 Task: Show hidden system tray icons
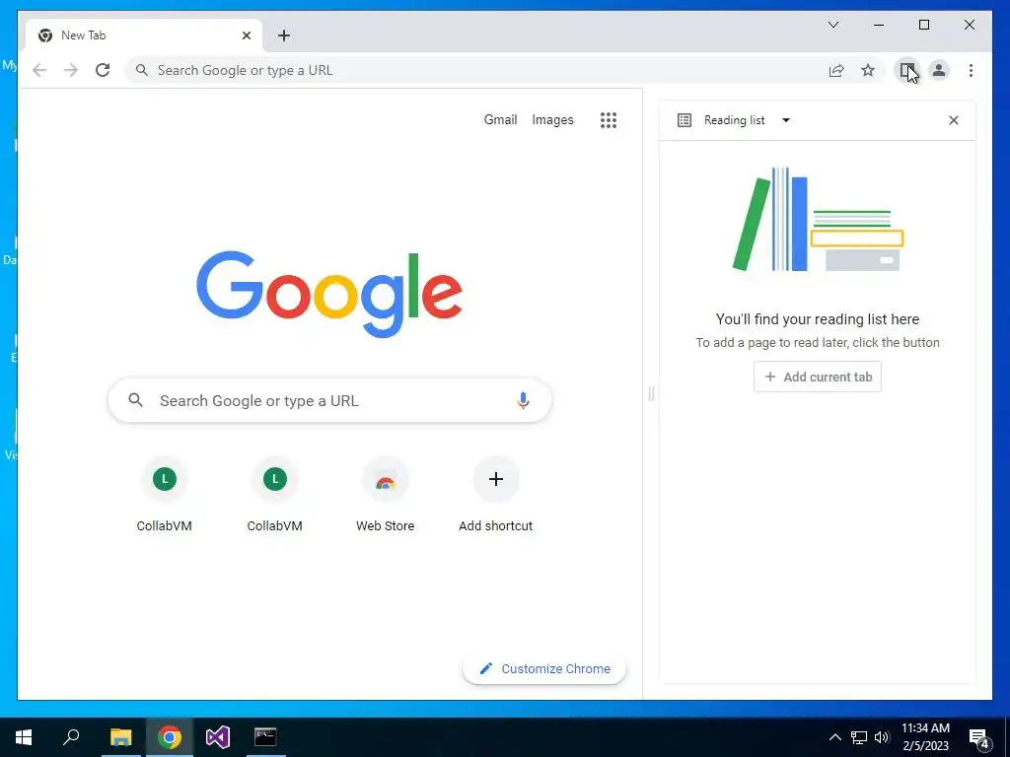tap(834, 737)
